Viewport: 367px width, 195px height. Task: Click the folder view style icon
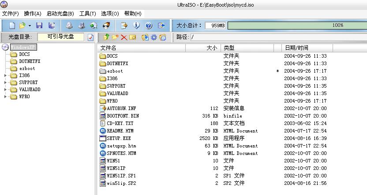pyautogui.click(x=163, y=37)
